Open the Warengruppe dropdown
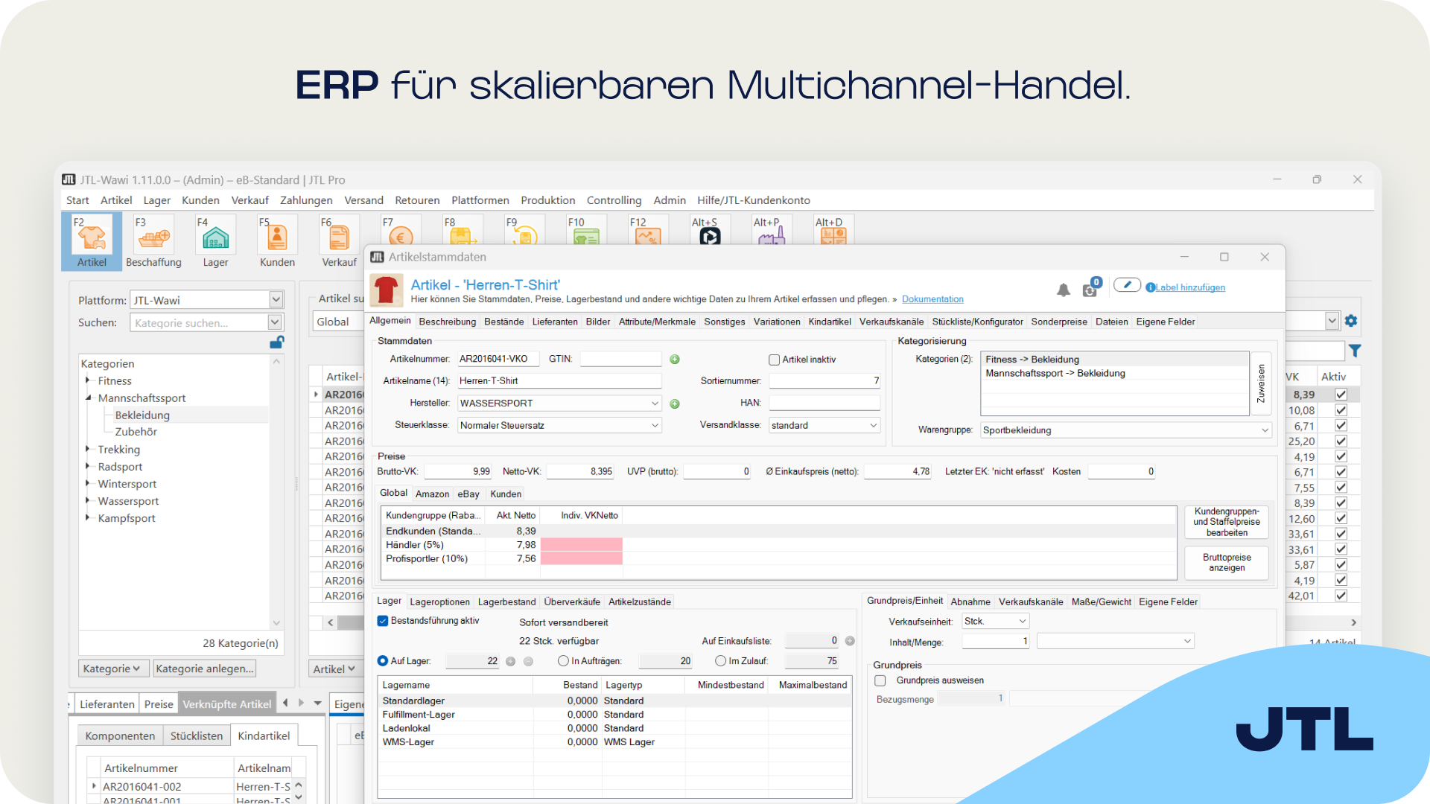 (x=1265, y=430)
